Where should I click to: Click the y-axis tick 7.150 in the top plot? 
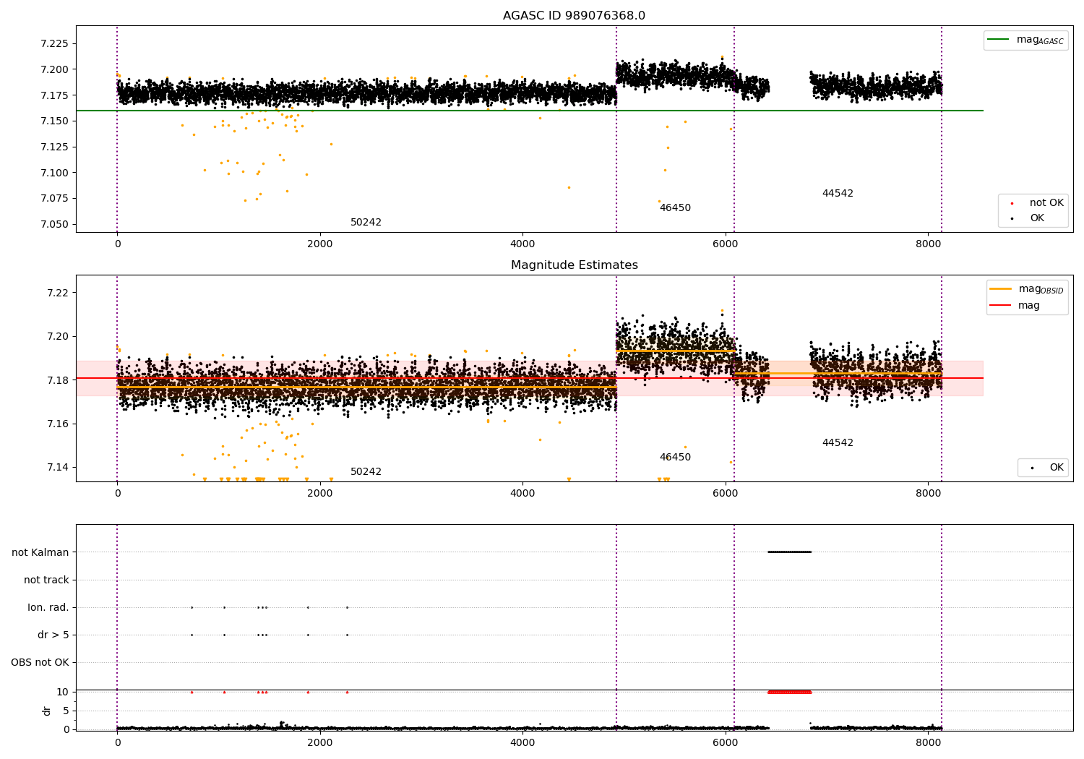click(x=55, y=121)
